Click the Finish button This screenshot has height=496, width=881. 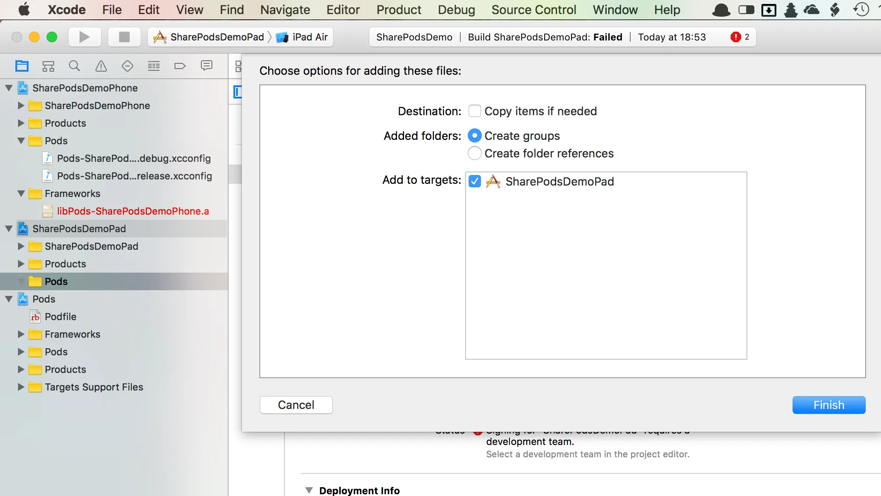pyautogui.click(x=829, y=405)
